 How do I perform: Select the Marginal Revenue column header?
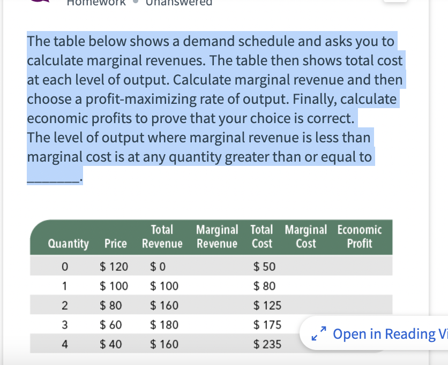click(217, 236)
